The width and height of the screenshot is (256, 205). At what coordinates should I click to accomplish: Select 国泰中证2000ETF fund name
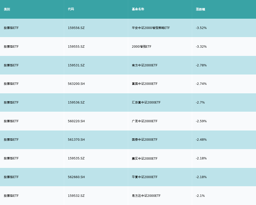145,140
